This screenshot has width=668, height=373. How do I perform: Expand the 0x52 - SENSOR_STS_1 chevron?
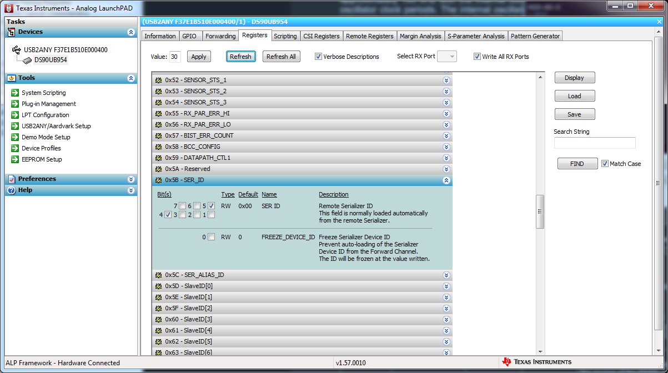click(446, 80)
